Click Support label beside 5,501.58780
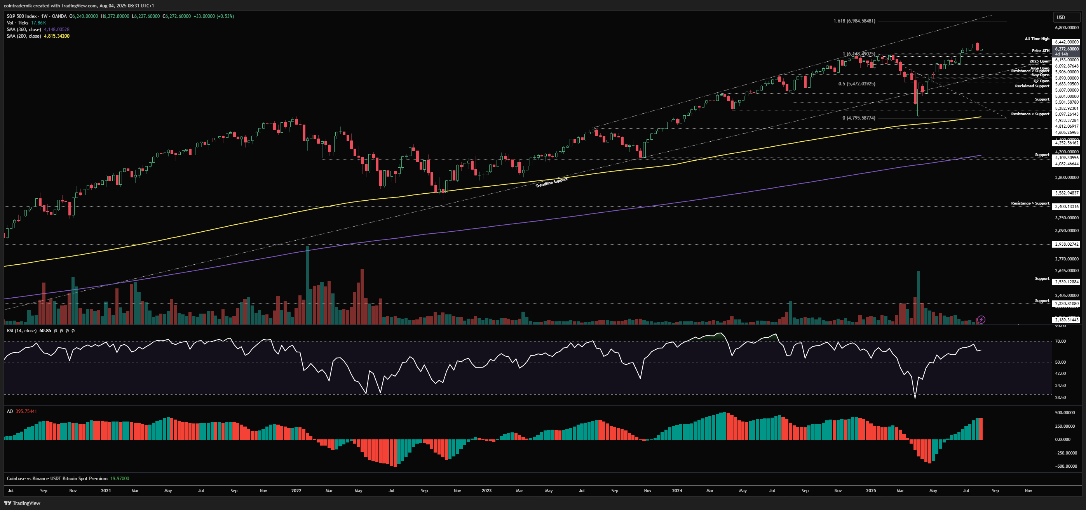 [x=1042, y=99]
